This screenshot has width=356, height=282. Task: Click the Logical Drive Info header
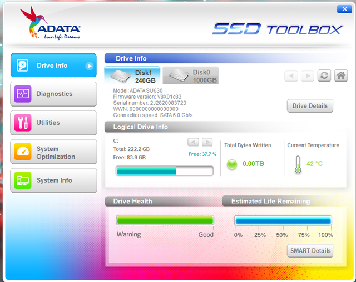141,127
